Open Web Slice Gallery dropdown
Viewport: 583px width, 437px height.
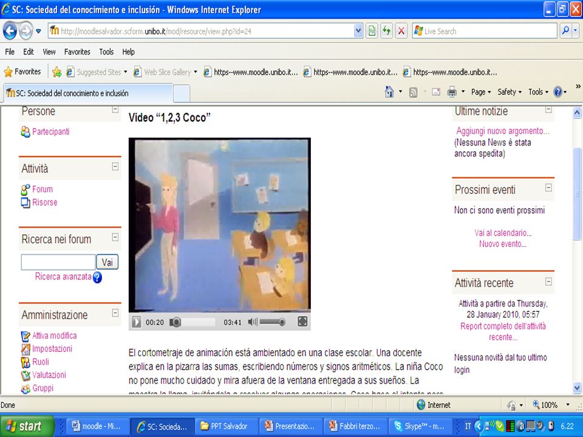165,72
